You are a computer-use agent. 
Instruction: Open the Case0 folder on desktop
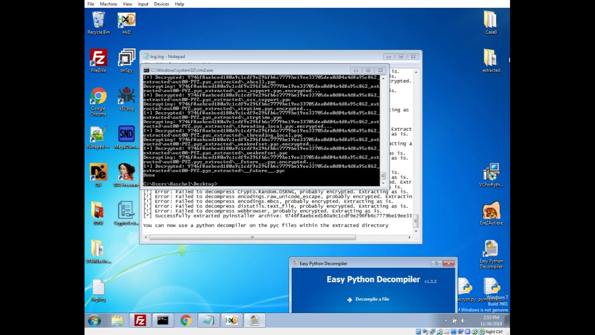coord(491,23)
